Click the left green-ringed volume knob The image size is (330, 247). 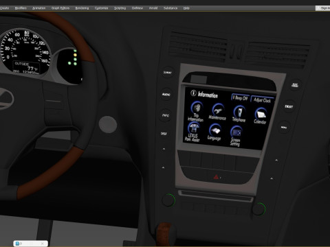168,200
